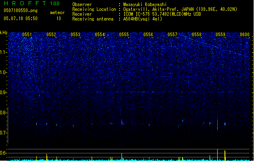The image size is (254, 161).
Task: Click the 0.8 kHz axis label
Action: [x=4, y=113]
